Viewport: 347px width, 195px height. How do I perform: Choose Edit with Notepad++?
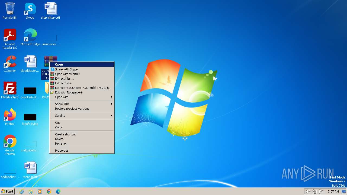pyautogui.click(x=82, y=92)
